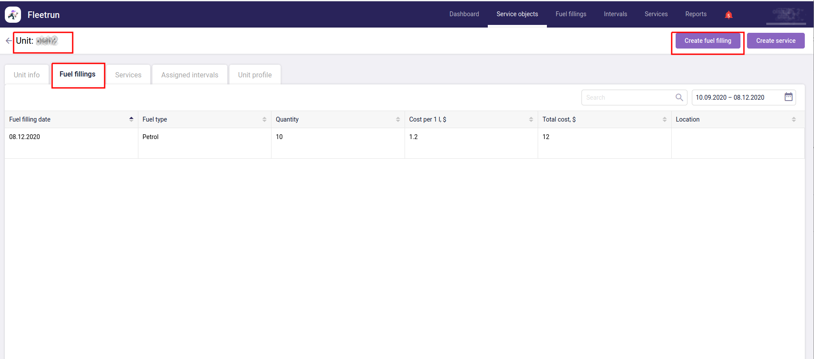Sort table by Fuel type arrows

pyautogui.click(x=264, y=119)
